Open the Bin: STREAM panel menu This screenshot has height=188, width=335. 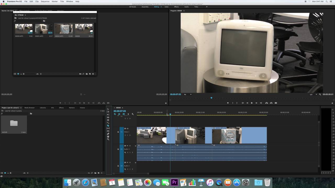point(25,15)
